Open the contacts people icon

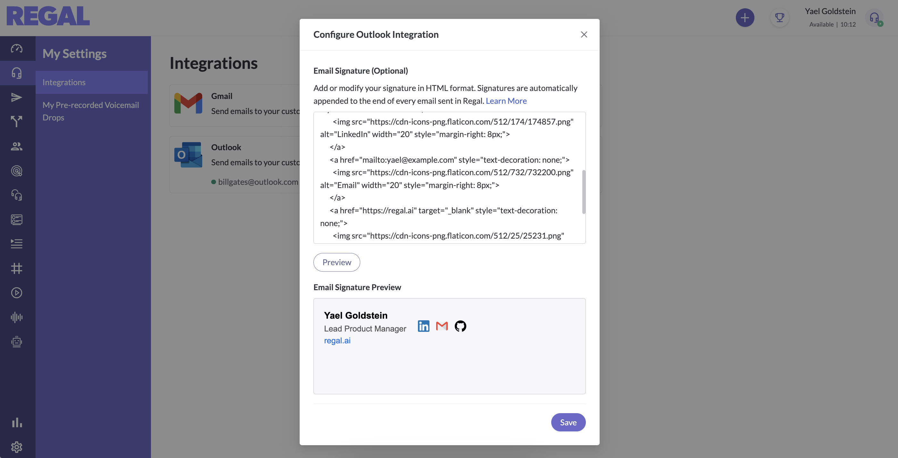click(x=17, y=146)
